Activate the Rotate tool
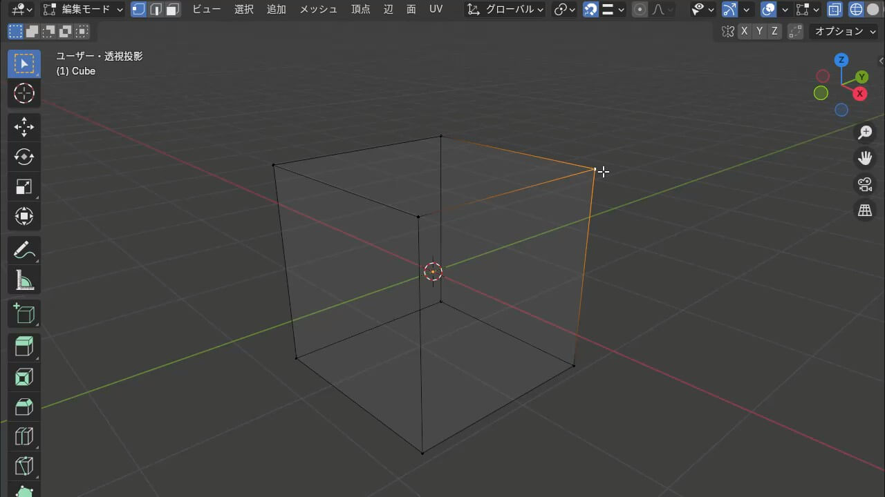The height and width of the screenshot is (497, 885). (24, 157)
